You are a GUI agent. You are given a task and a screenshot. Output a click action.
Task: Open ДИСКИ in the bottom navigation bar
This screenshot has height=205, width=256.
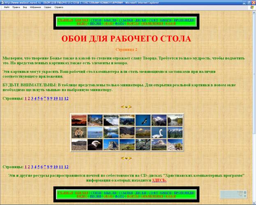tap(141, 193)
